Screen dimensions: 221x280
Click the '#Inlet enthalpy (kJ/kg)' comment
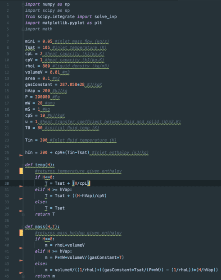[120, 153]
